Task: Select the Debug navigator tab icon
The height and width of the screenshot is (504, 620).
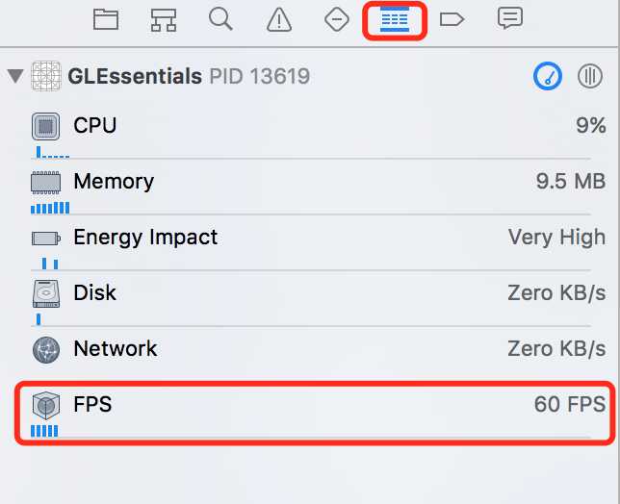Action: click(395, 20)
